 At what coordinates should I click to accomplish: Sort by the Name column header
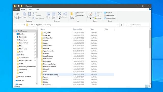click(x=43, y=29)
